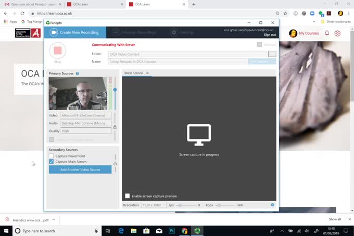Switch to the Create New Recording tab
The image size is (354, 236).
74,32
